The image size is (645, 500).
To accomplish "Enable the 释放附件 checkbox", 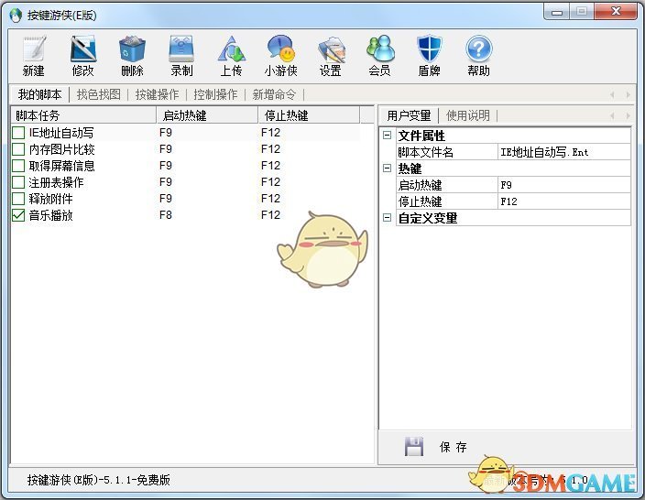I will point(18,199).
